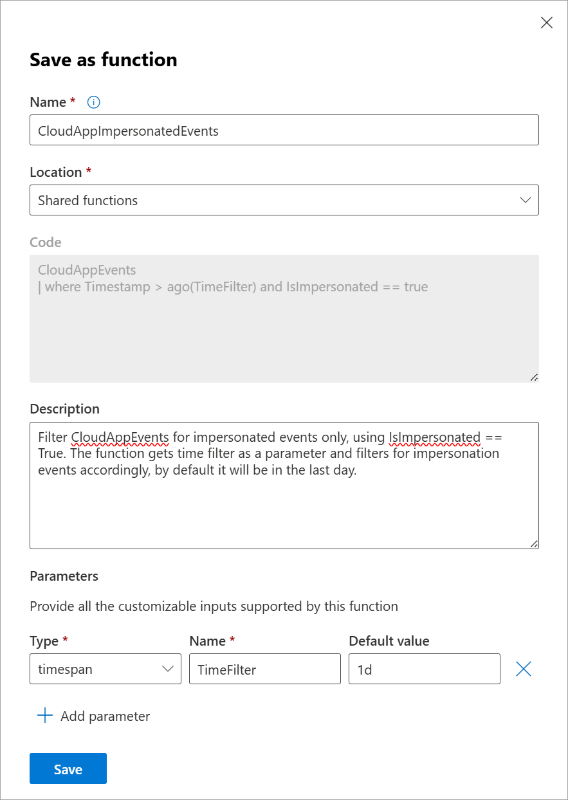This screenshot has height=800, width=568.
Task: Click the underlined IsImpersonated word in Description
Action: pos(435,438)
